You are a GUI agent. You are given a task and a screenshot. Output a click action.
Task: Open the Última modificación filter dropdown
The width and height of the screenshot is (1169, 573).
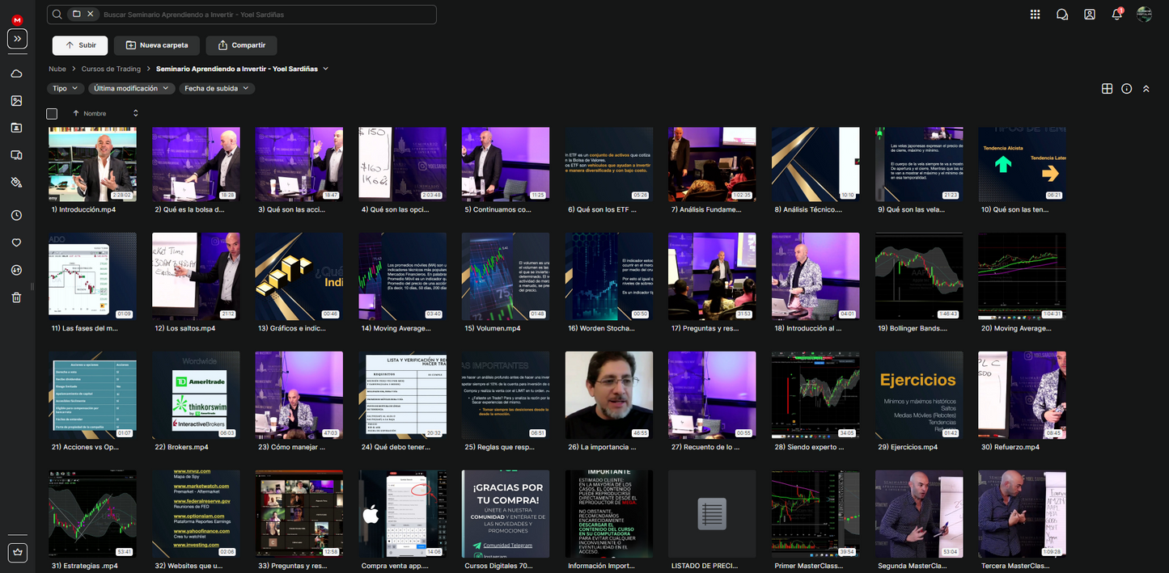(131, 89)
